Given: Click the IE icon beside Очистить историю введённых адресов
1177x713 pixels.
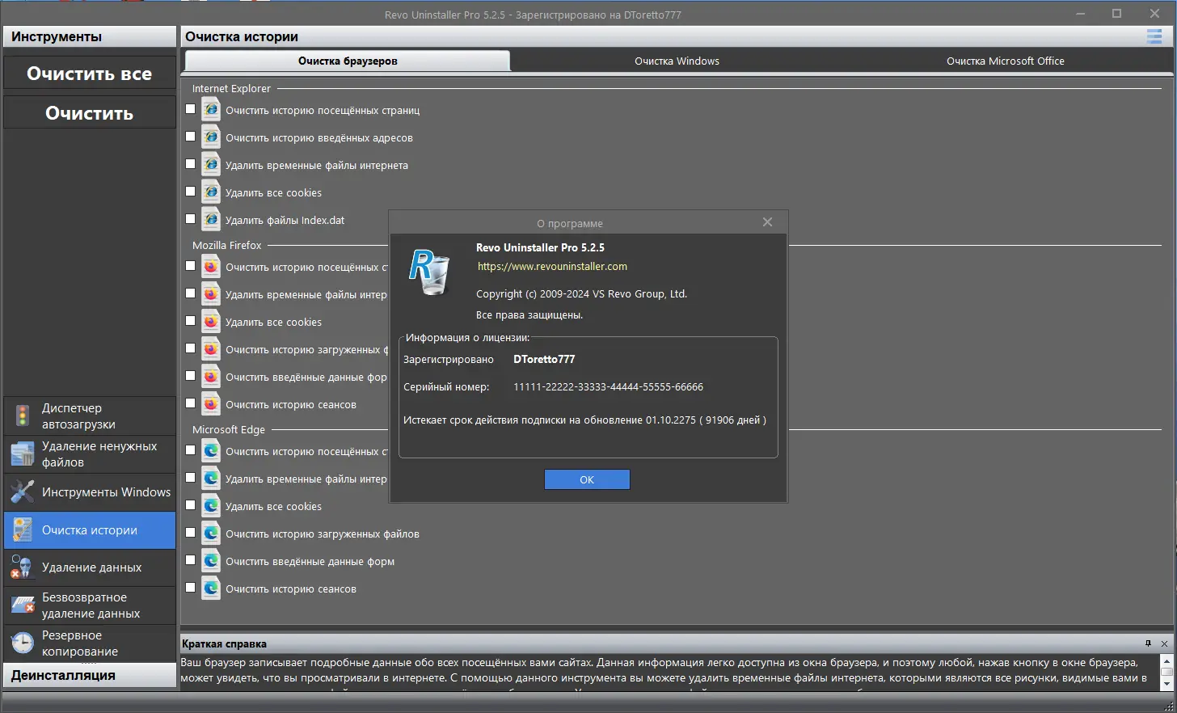Looking at the screenshot, I should [x=211, y=137].
